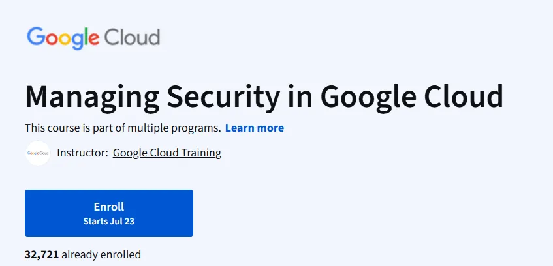Screen dimensions: 553x266
Task: Click the word "Security" in the title
Action: (223, 97)
